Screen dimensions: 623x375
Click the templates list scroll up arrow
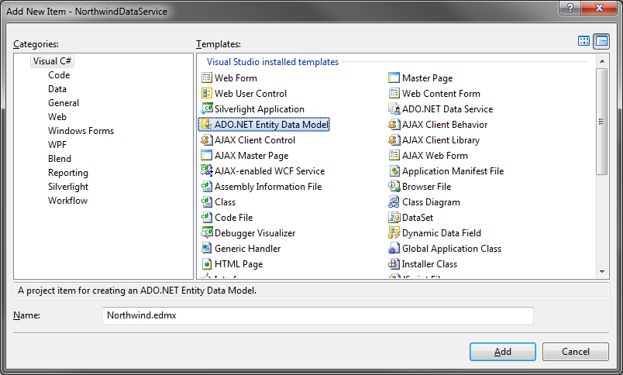click(x=602, y=61)
